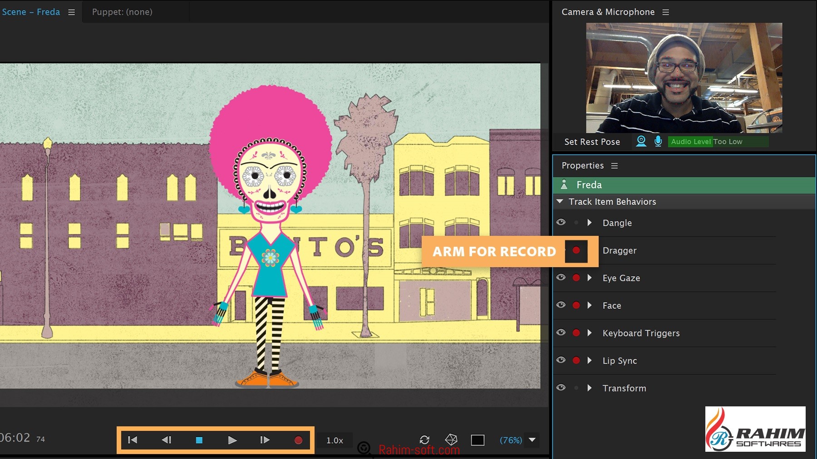Expand the Eye Gaze behavior
Screen dimensions: 817x459
[x=589, y=278]
